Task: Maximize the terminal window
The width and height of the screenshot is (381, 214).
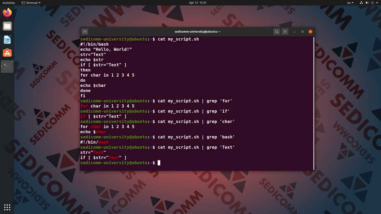Action: point(302,32)
